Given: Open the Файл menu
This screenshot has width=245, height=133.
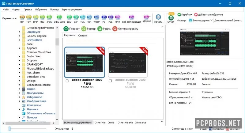Looking at the screenshot, I should coord(6,9).
